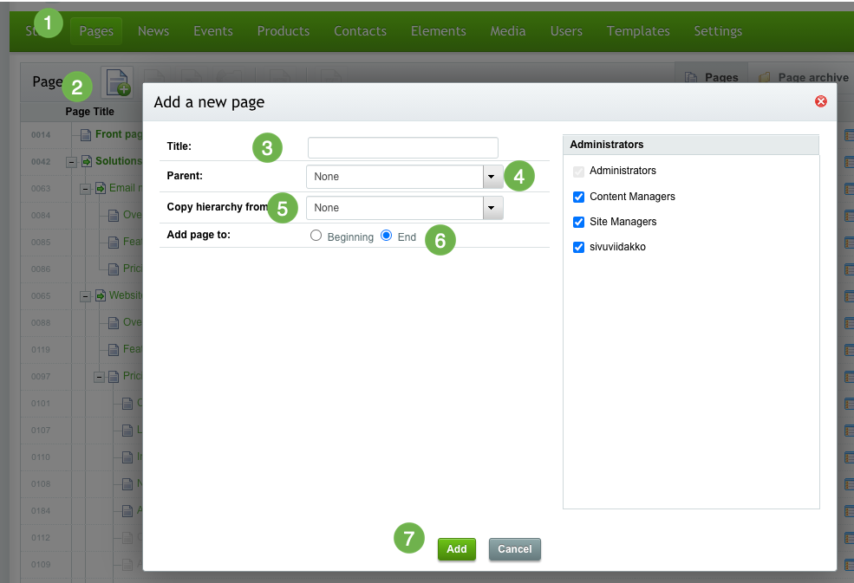Click the Page Title column header
Image resolution: width=854 pixels, height=583 pixels.
coord(90,112)
